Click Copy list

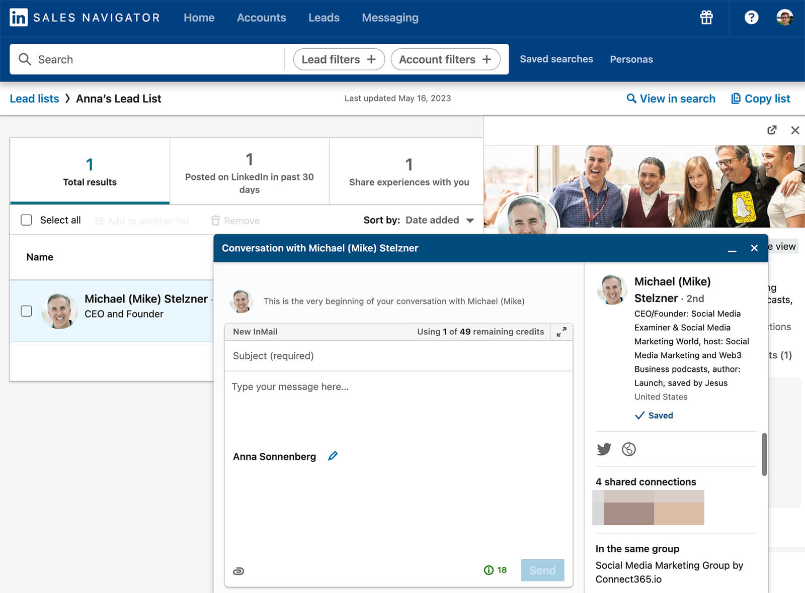point(760,98)
